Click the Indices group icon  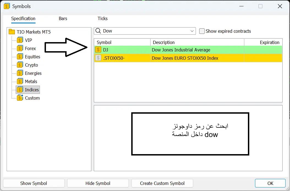pyautogui.click(x=20, y=89)
